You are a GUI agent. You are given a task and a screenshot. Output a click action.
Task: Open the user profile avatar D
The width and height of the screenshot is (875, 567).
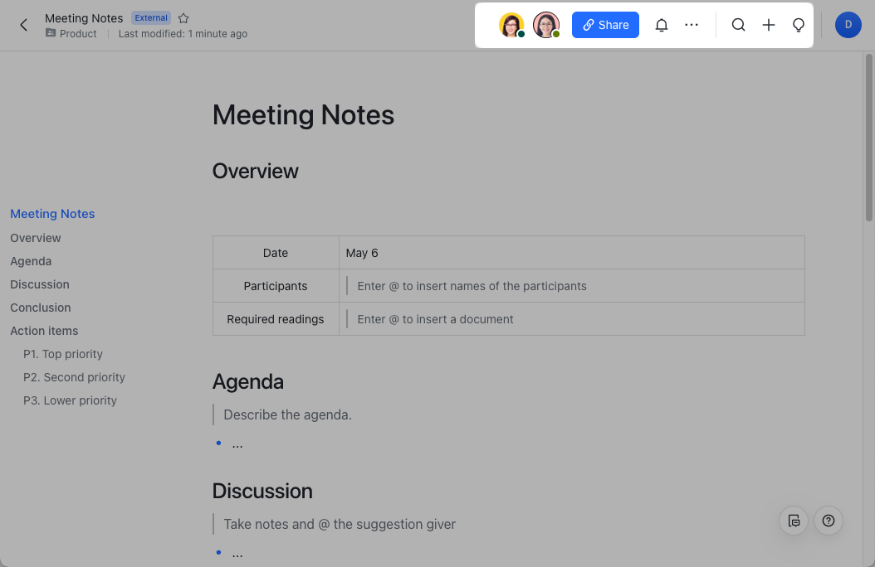848,25
